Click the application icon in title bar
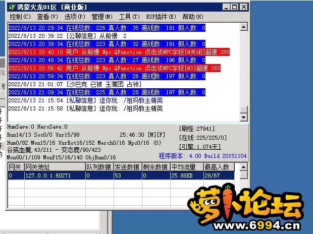The image size is (313, 234). click(12, 7)
